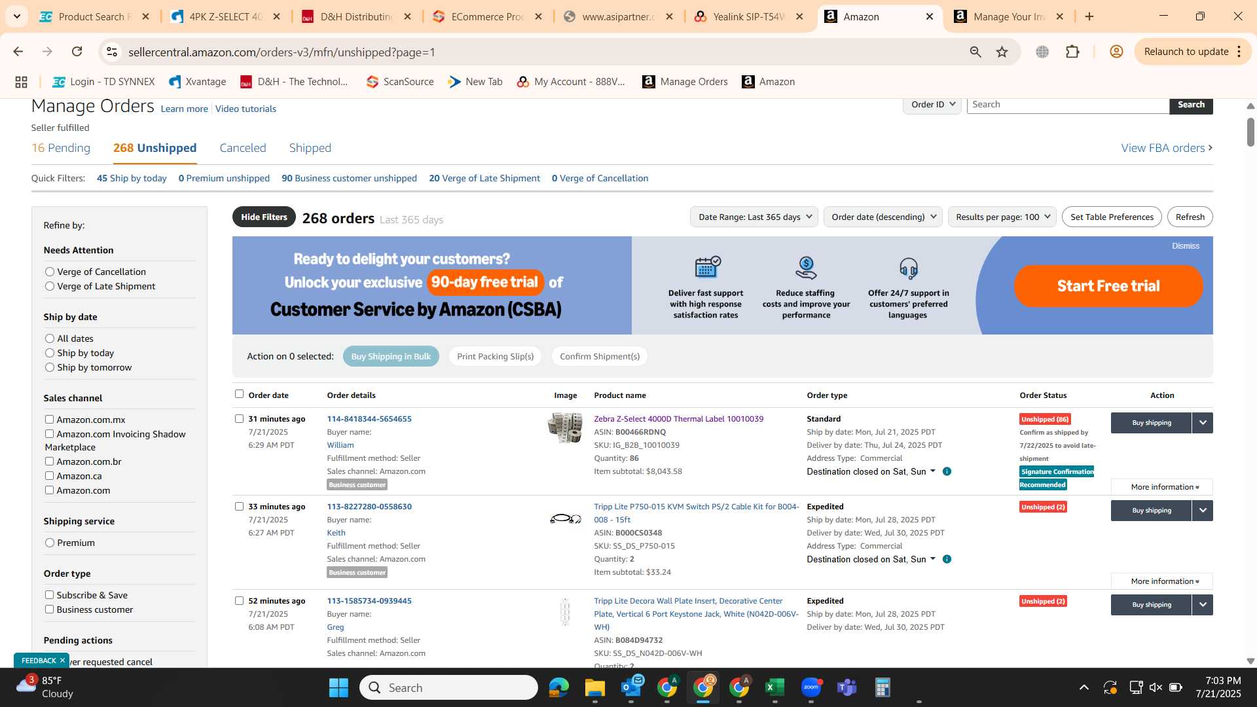Click Start Free trial button
1257x707 pixels.
click(x=1108, y=286)
